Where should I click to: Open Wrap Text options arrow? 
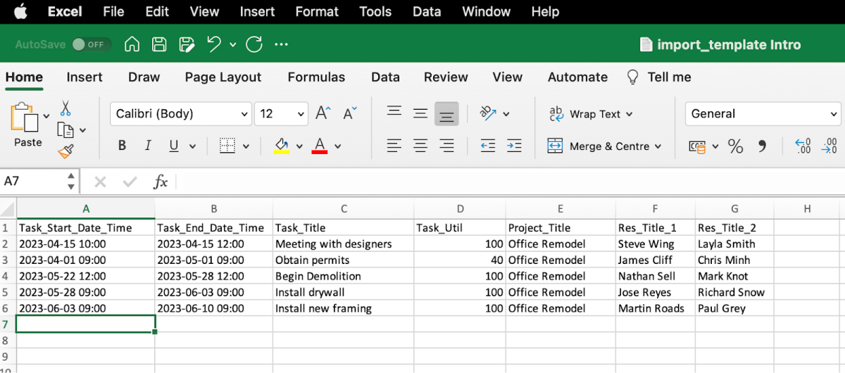pyautogui.click(x=629, y=114)
